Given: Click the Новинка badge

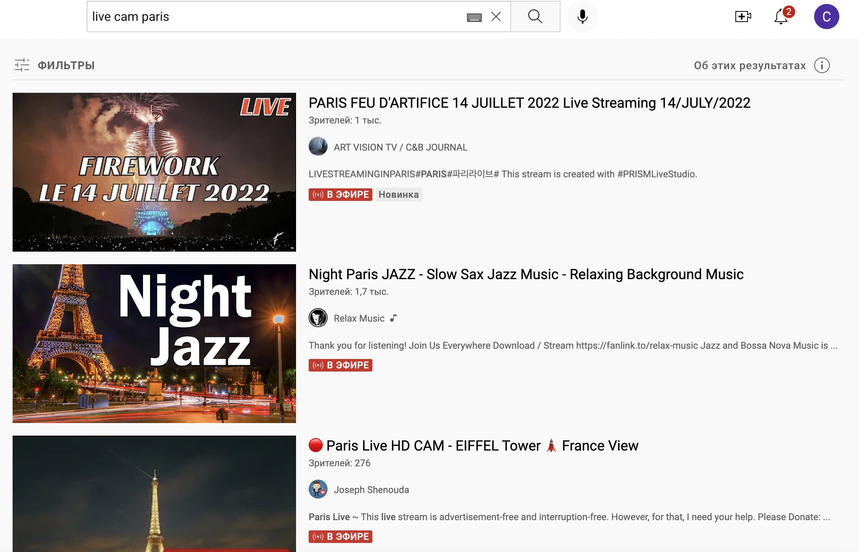Looking at the screenshot, I should pos(398,195).
